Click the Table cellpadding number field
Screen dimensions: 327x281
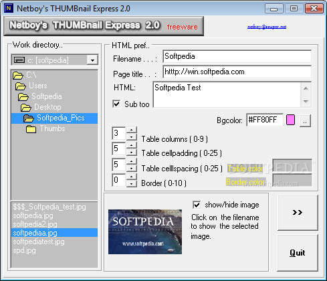point(119,149)
